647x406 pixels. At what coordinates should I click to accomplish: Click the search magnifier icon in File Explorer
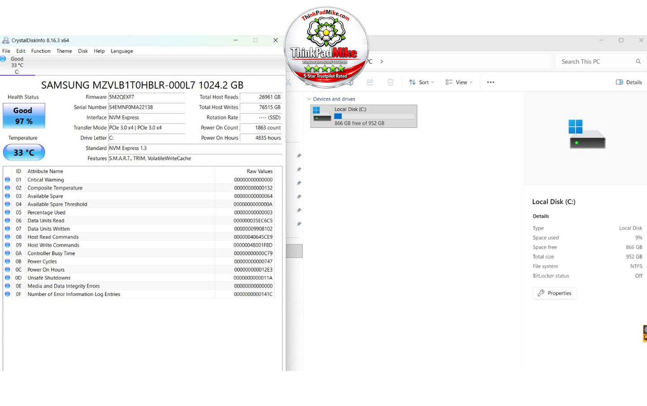638,62
